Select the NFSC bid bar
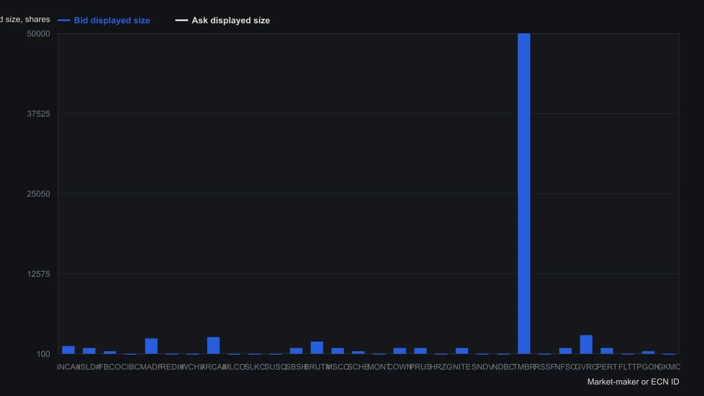704x396 pixels. click(x=565, y=351)
